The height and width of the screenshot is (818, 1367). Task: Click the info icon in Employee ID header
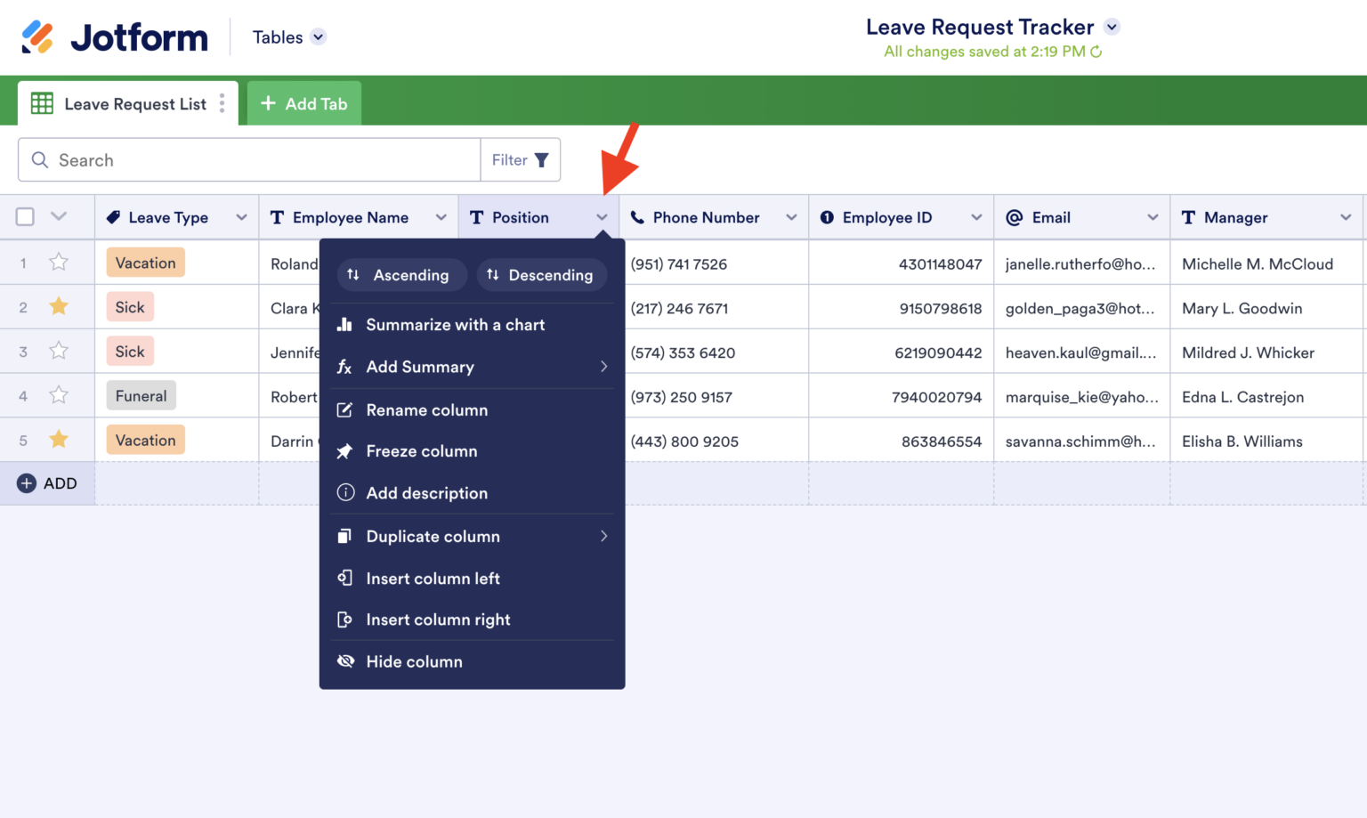[x=828, y=216]
